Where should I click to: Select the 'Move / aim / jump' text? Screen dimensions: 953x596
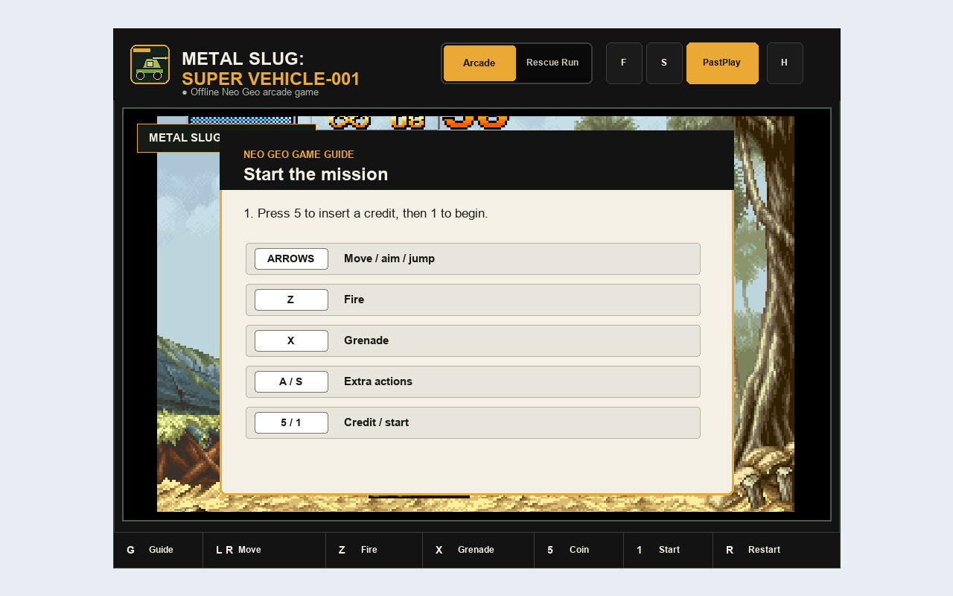[389, 259]
